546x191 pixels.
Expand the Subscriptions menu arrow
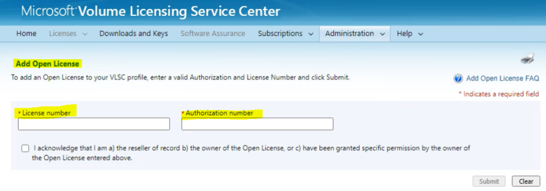pos(311,34)
